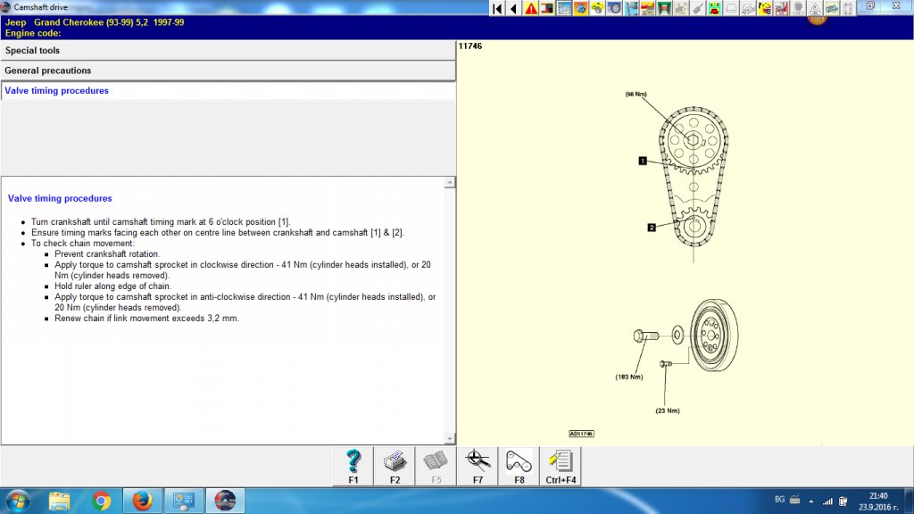Click Ctrl+F4 notes document button

tap(561, 466)
